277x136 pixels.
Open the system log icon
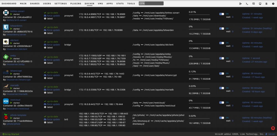[x=266, y=4]
